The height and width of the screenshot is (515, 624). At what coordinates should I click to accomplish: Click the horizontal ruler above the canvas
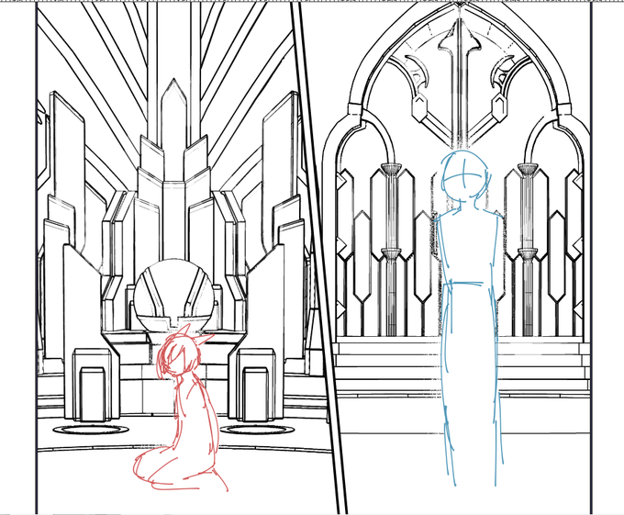312,2
